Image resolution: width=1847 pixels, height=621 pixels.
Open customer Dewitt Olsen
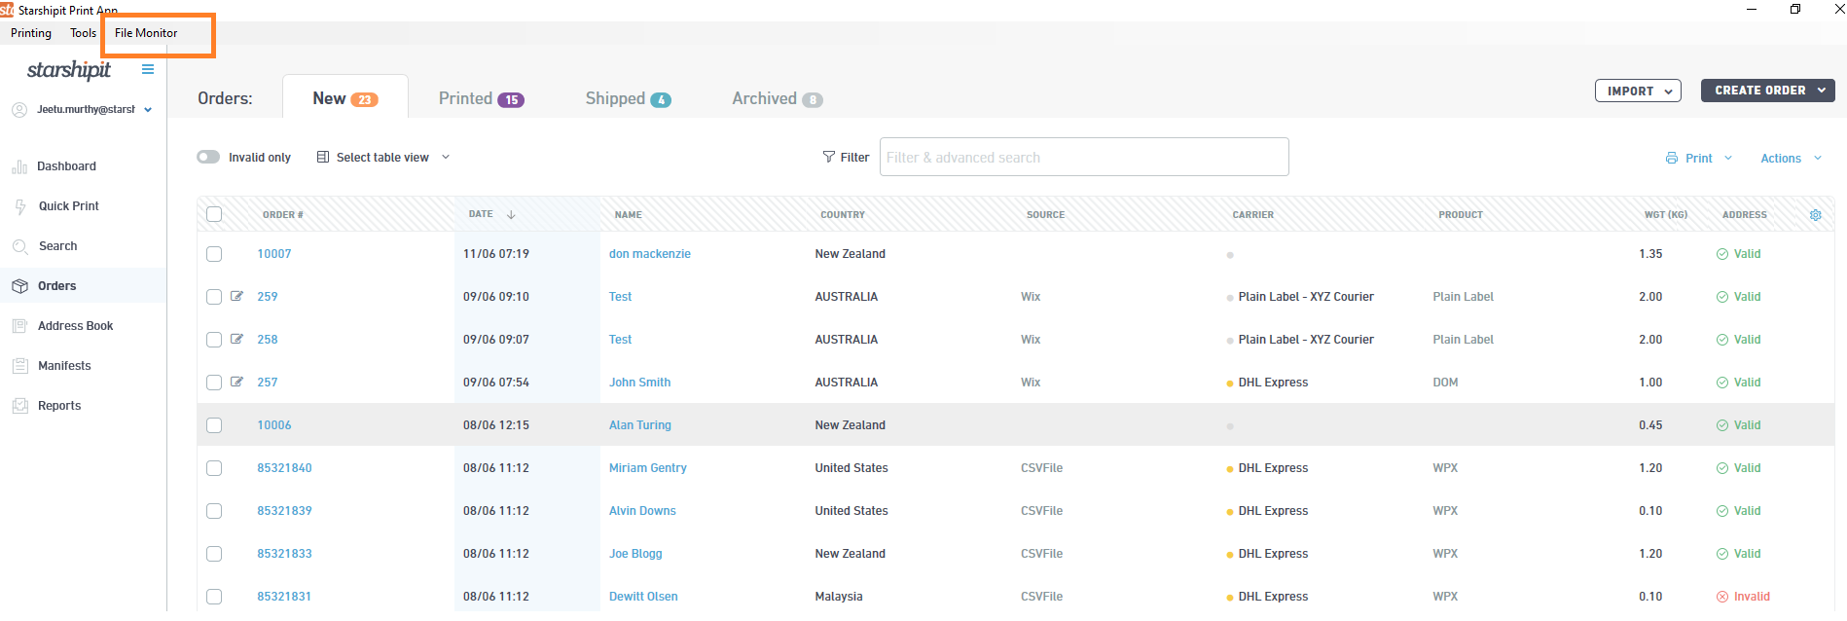coord(643,597)
